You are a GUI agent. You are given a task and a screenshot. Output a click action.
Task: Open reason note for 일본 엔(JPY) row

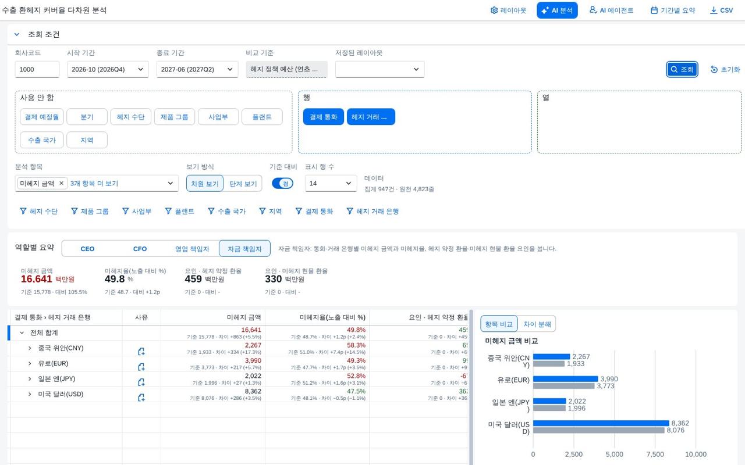click(141, 382)
